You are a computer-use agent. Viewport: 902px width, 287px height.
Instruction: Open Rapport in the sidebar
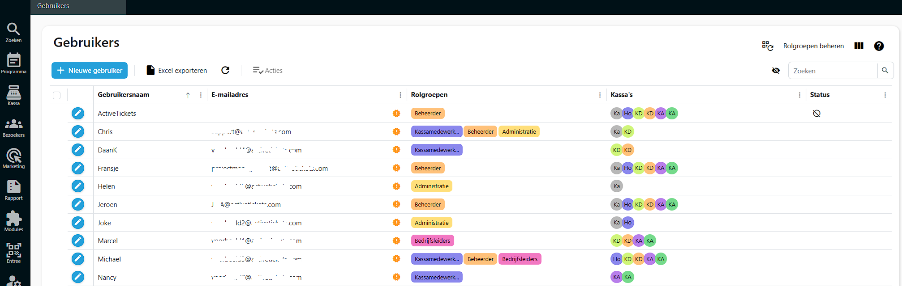(x=13, y=190)
